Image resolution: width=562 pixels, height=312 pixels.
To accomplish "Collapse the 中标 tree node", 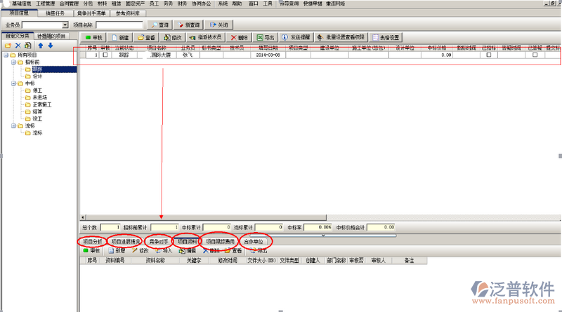I will point(13,83).
